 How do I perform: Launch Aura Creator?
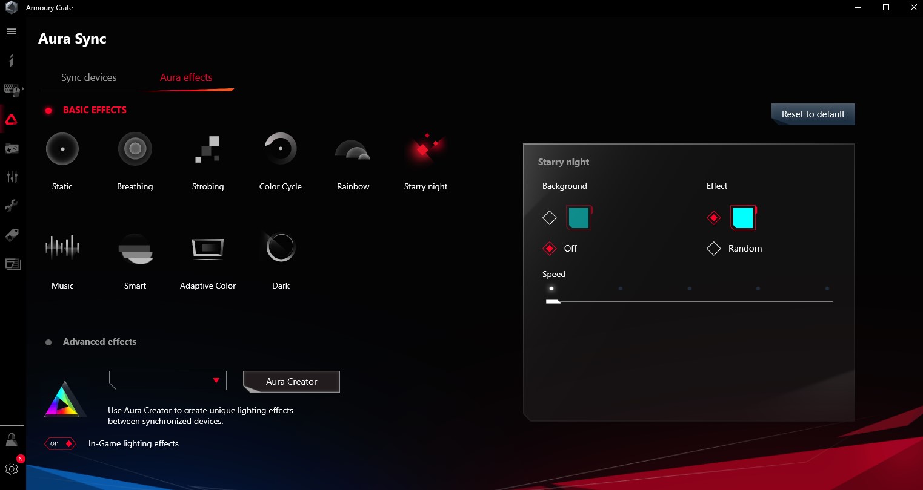pyautogui.click(x=291, y=382)
